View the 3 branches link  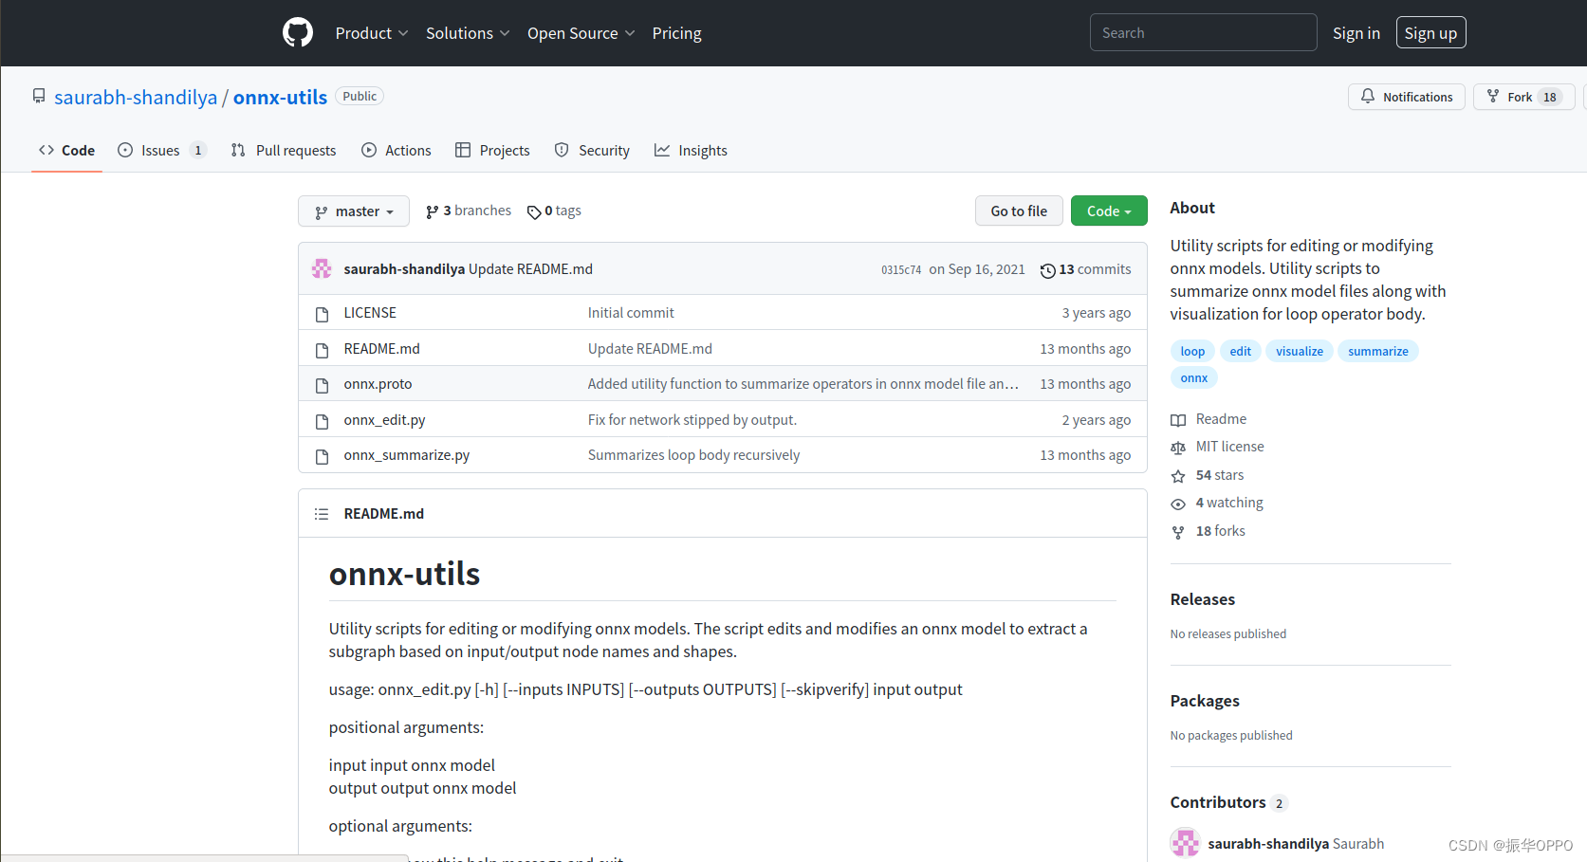click(469, 211)
